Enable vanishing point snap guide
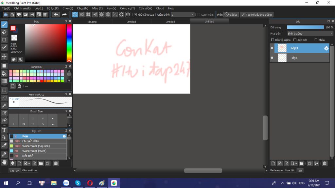 [x=95, y=14]
